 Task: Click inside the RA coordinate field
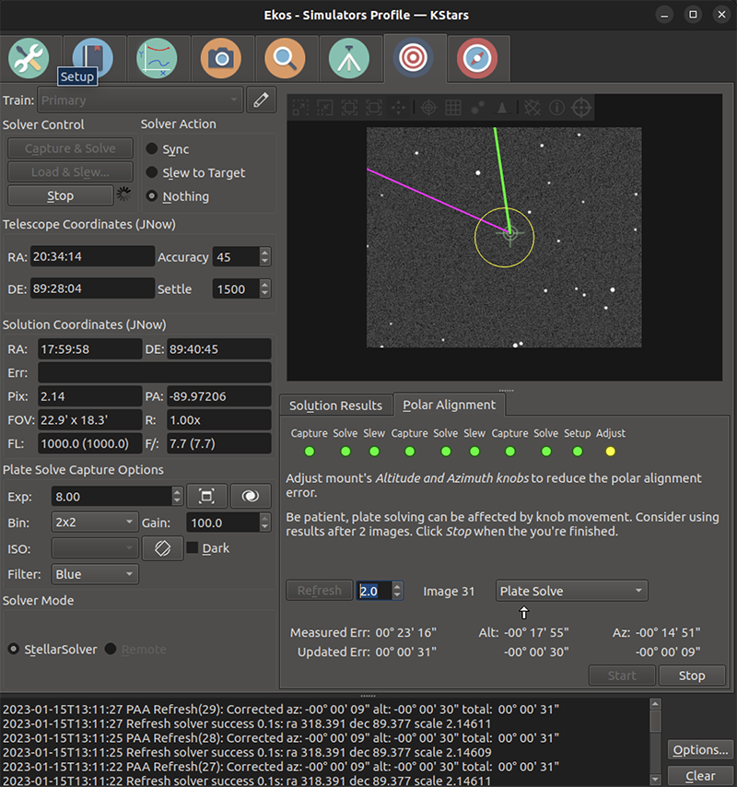92,256
